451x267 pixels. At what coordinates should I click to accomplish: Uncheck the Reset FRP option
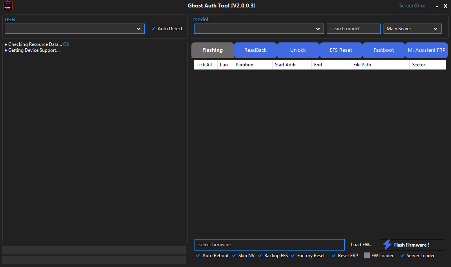pos(334,256)
